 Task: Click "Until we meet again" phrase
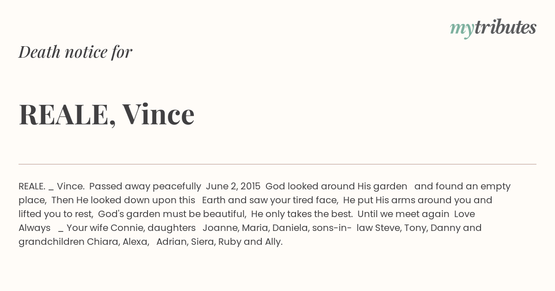[403, 214]
